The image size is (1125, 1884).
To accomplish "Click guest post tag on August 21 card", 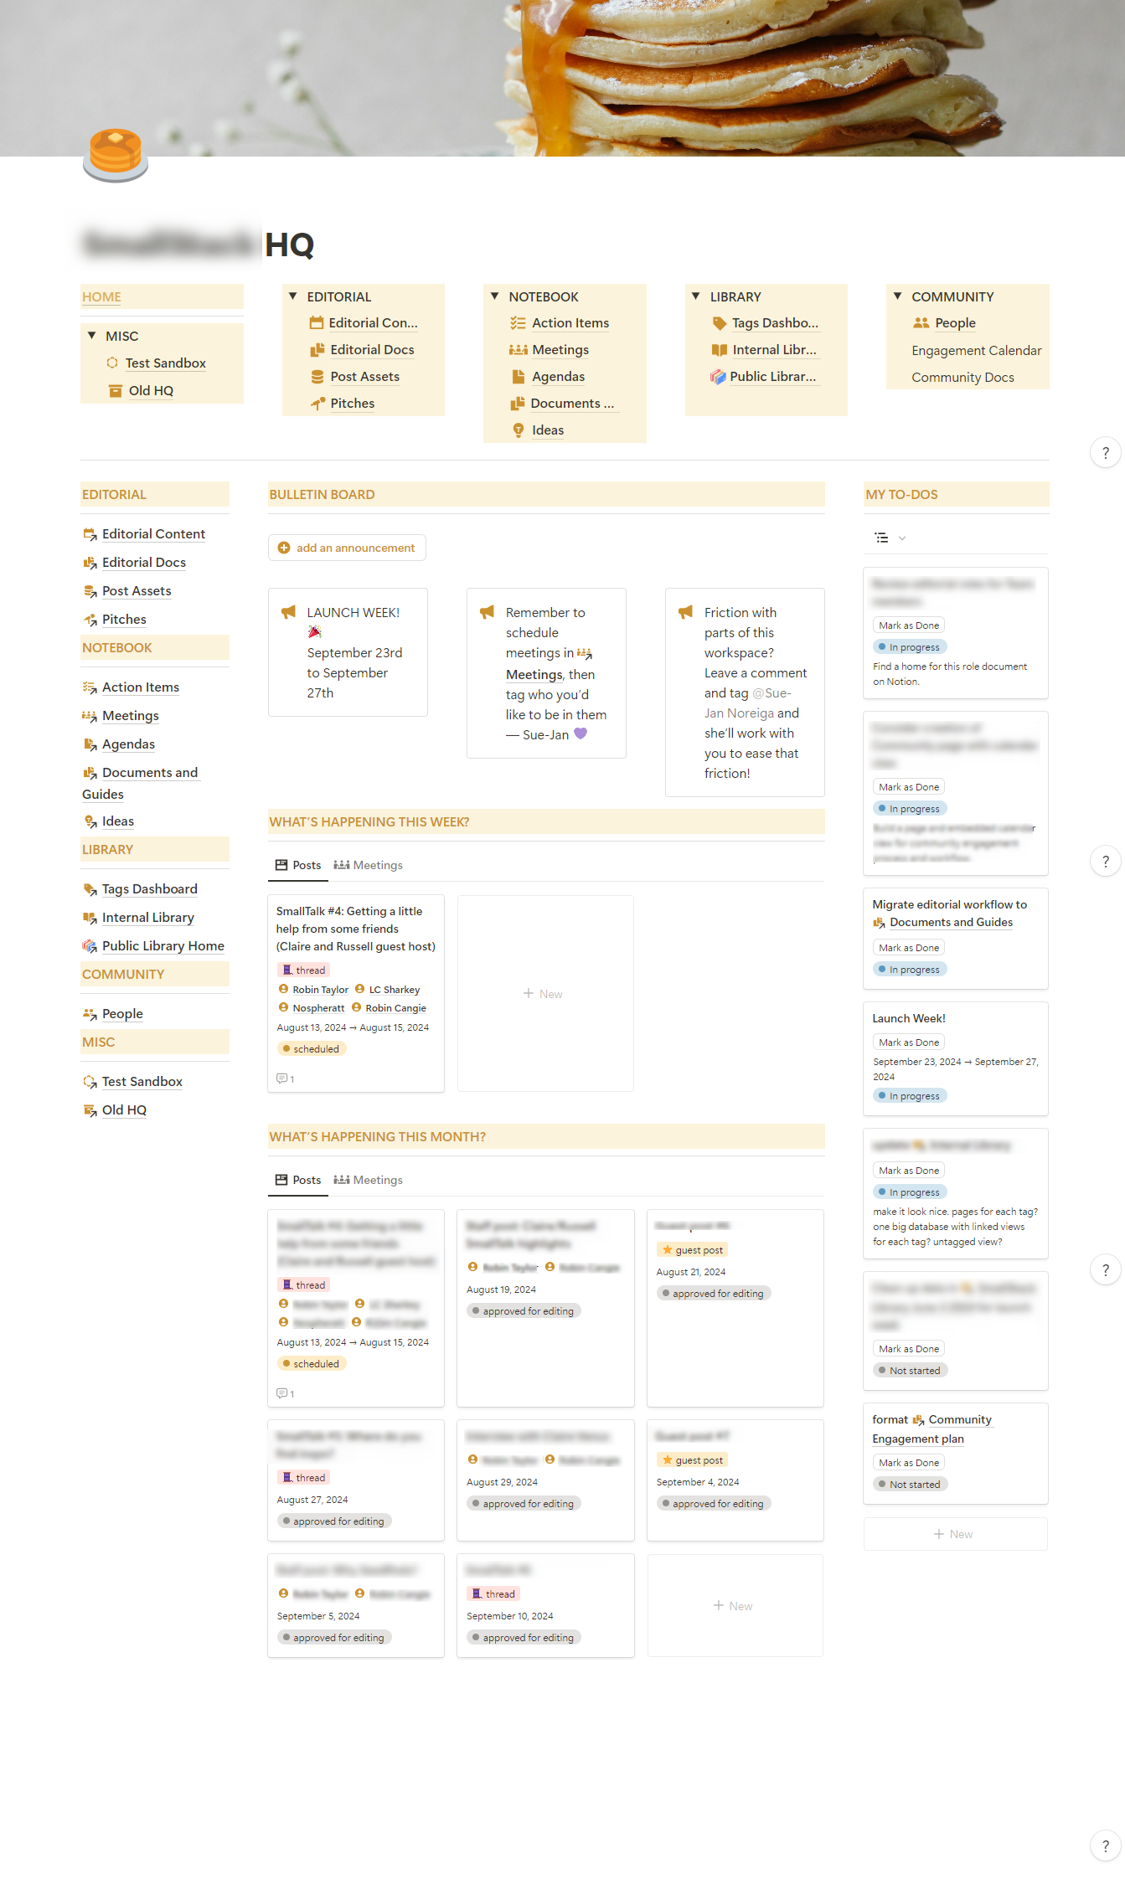I will [x=693, y=1250].
